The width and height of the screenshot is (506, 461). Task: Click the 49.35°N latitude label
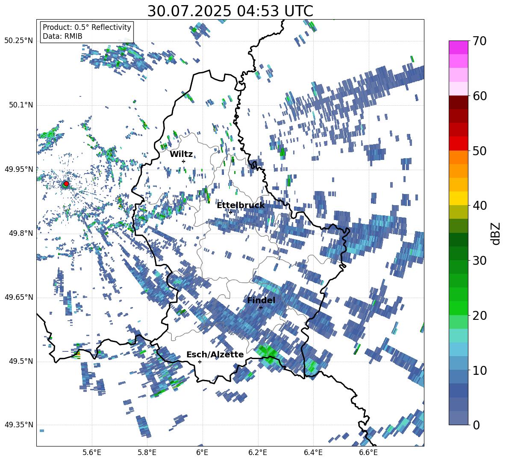19,425
